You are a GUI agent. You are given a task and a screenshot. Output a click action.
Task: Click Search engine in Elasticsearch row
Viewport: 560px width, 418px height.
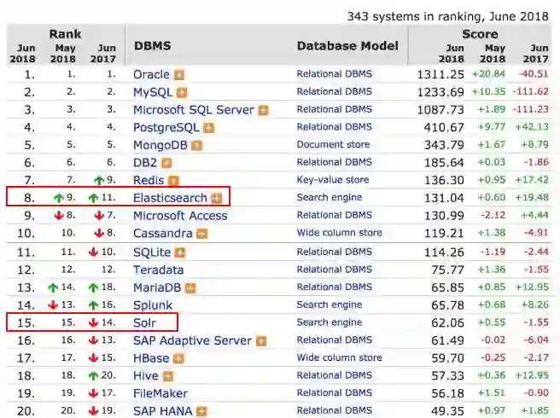coord(330,197)
